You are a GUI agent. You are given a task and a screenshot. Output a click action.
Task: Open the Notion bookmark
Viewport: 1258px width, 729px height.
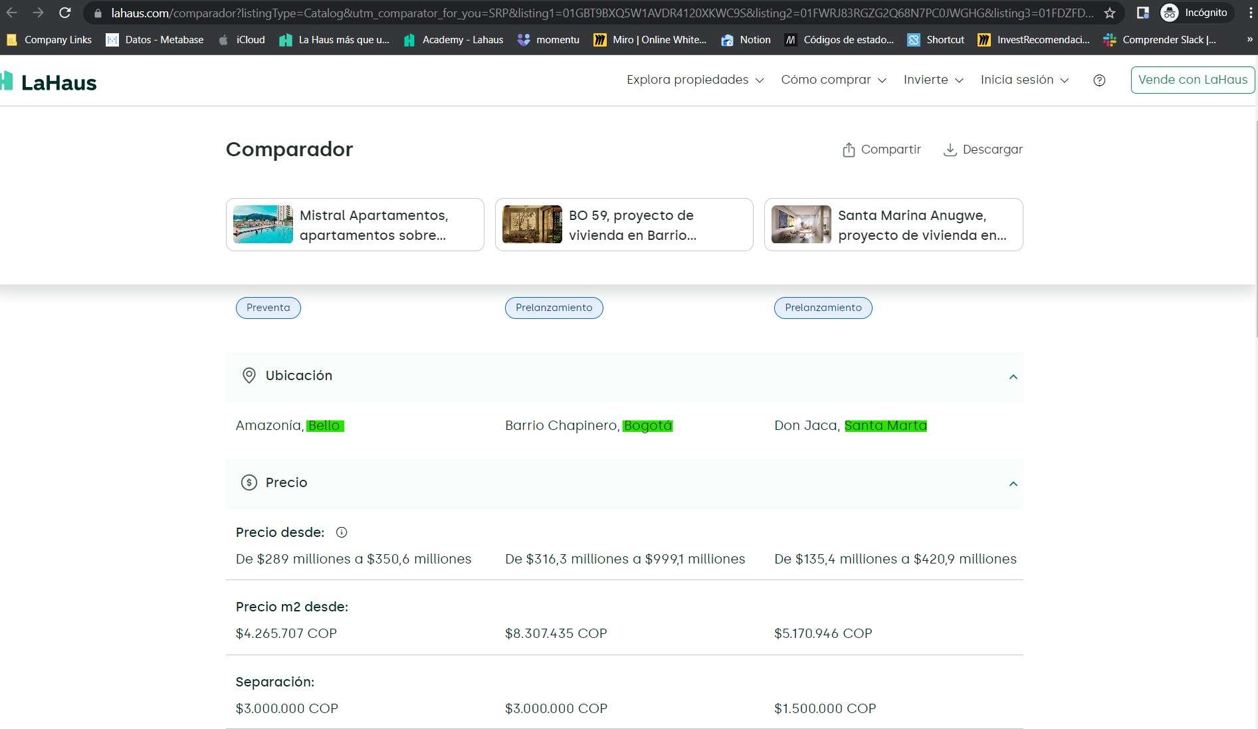(x=746, y=40)
